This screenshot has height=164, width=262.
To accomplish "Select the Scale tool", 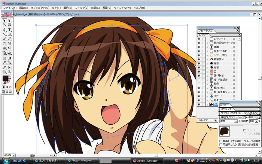I will 9,43.
